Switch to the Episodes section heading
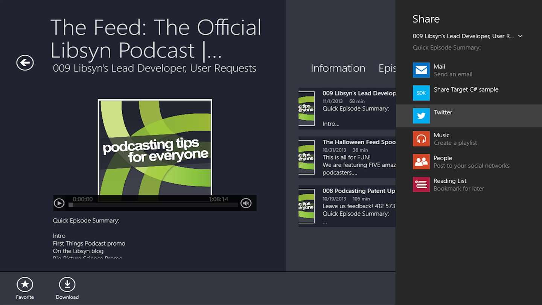 (387, 68)
